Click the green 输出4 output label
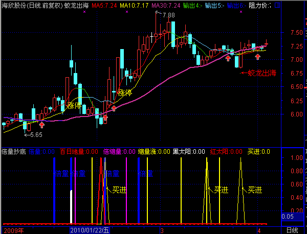This screenshot has width=307, height=234. coord(192,5)
